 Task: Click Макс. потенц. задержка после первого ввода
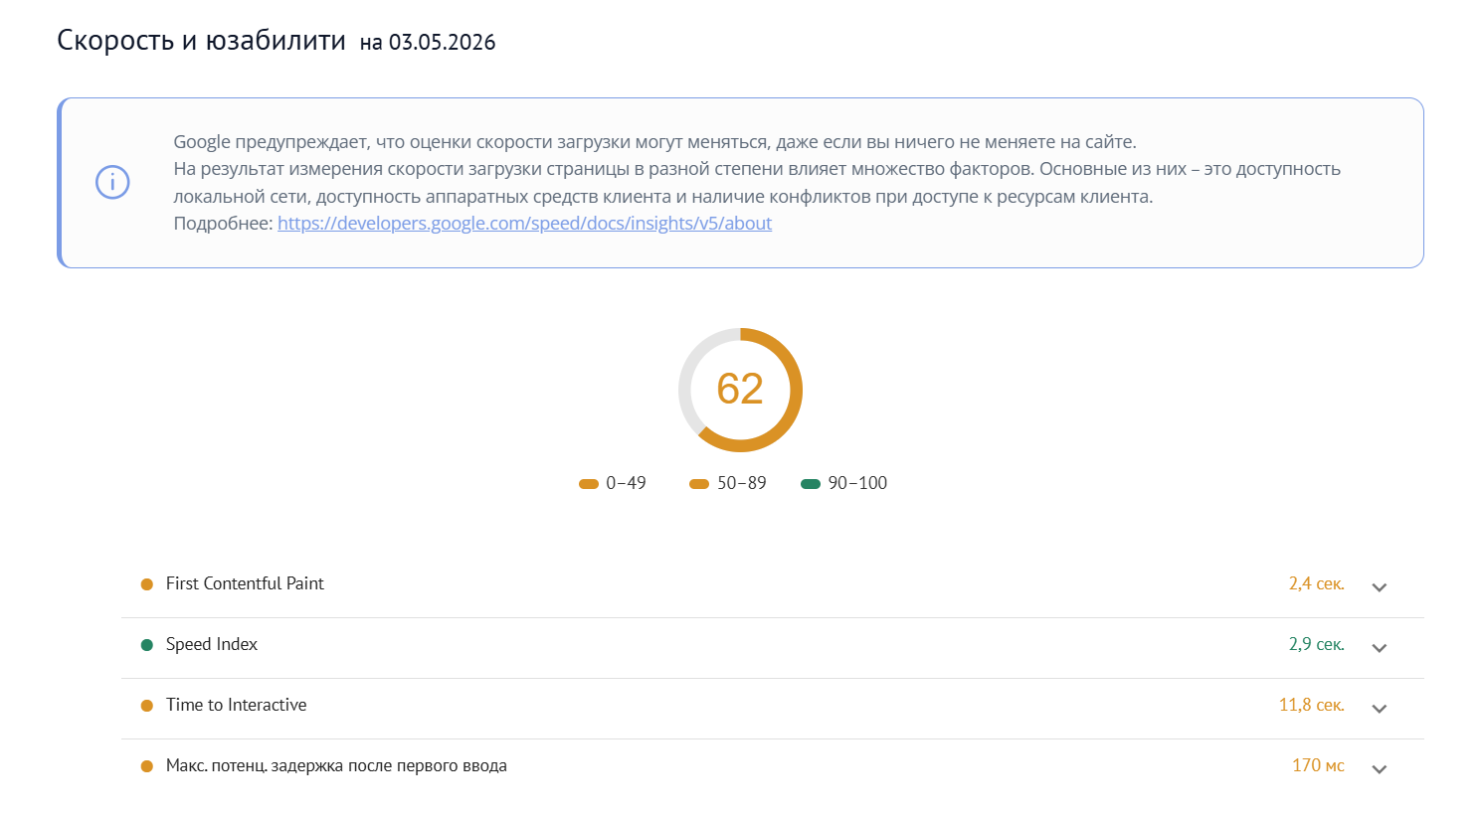click(x=336, y=765)
